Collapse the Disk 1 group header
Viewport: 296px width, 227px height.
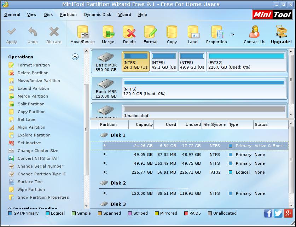(118, 135)
